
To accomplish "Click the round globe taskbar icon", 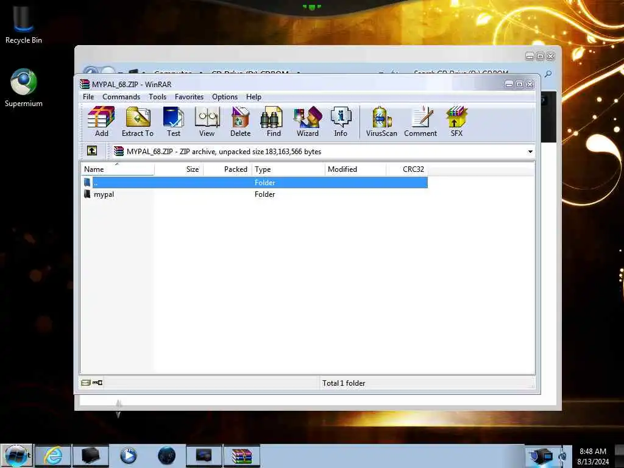I will click(166, 456).
